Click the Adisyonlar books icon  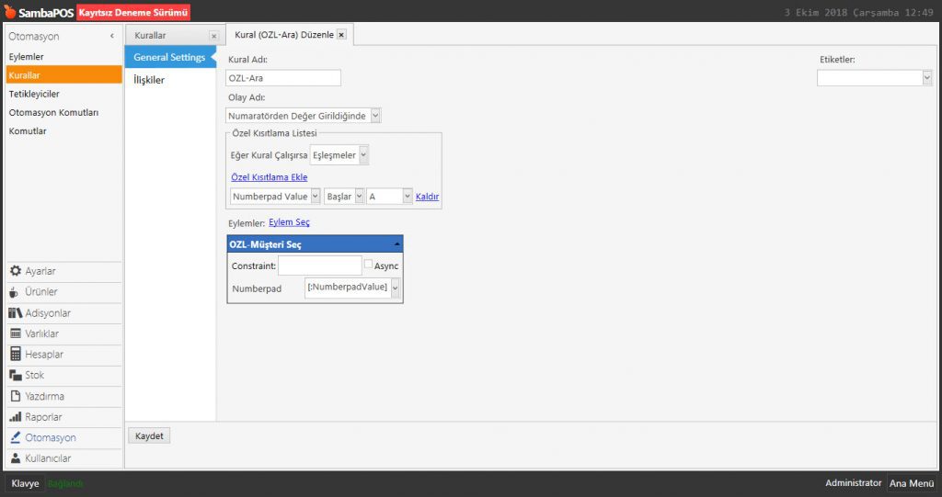(x=16, y=313)
